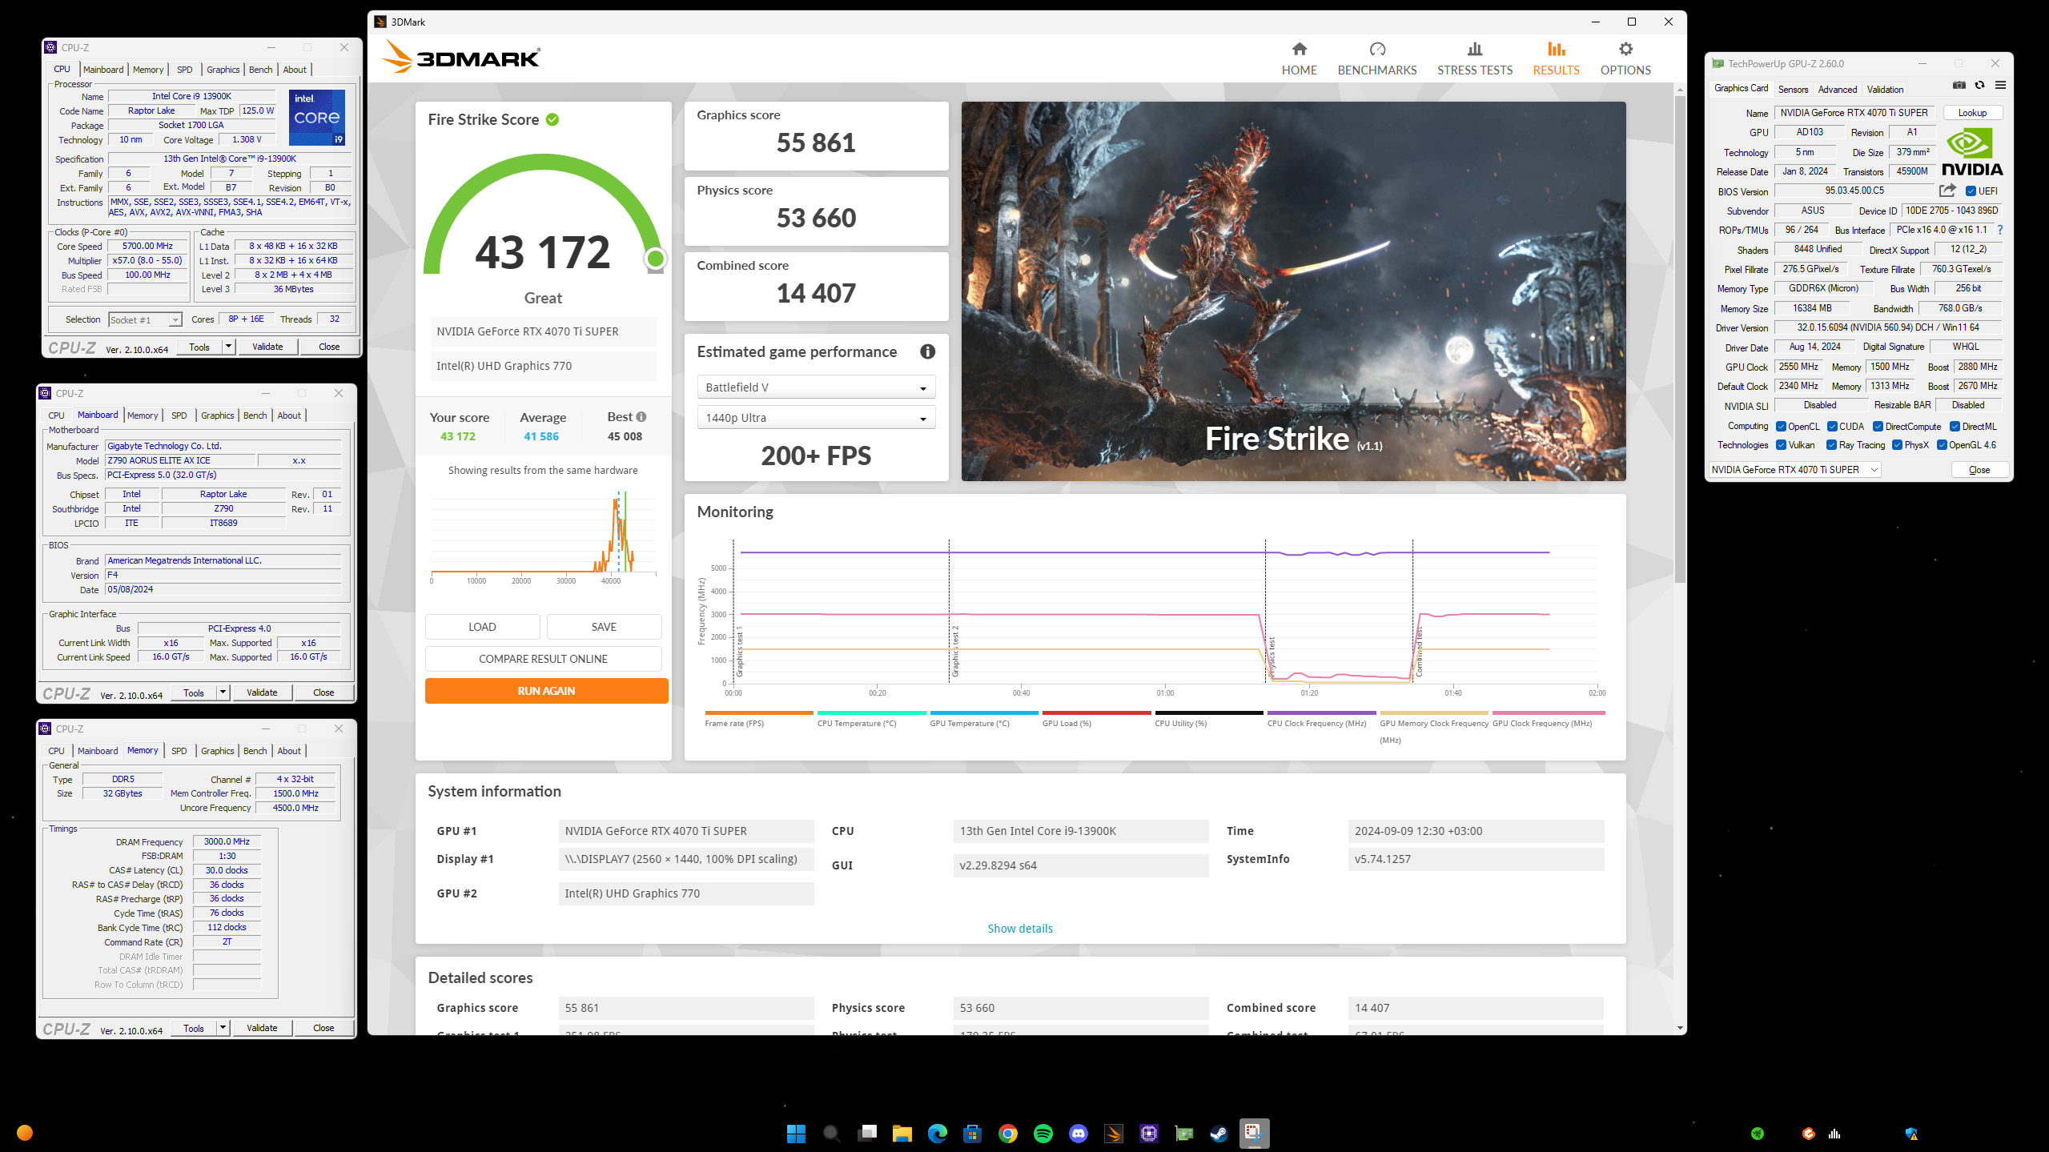Click the GPU-Z BIOS export share icon
The width and height of the screenshot is (2049, 1152).
[1947, 191]
